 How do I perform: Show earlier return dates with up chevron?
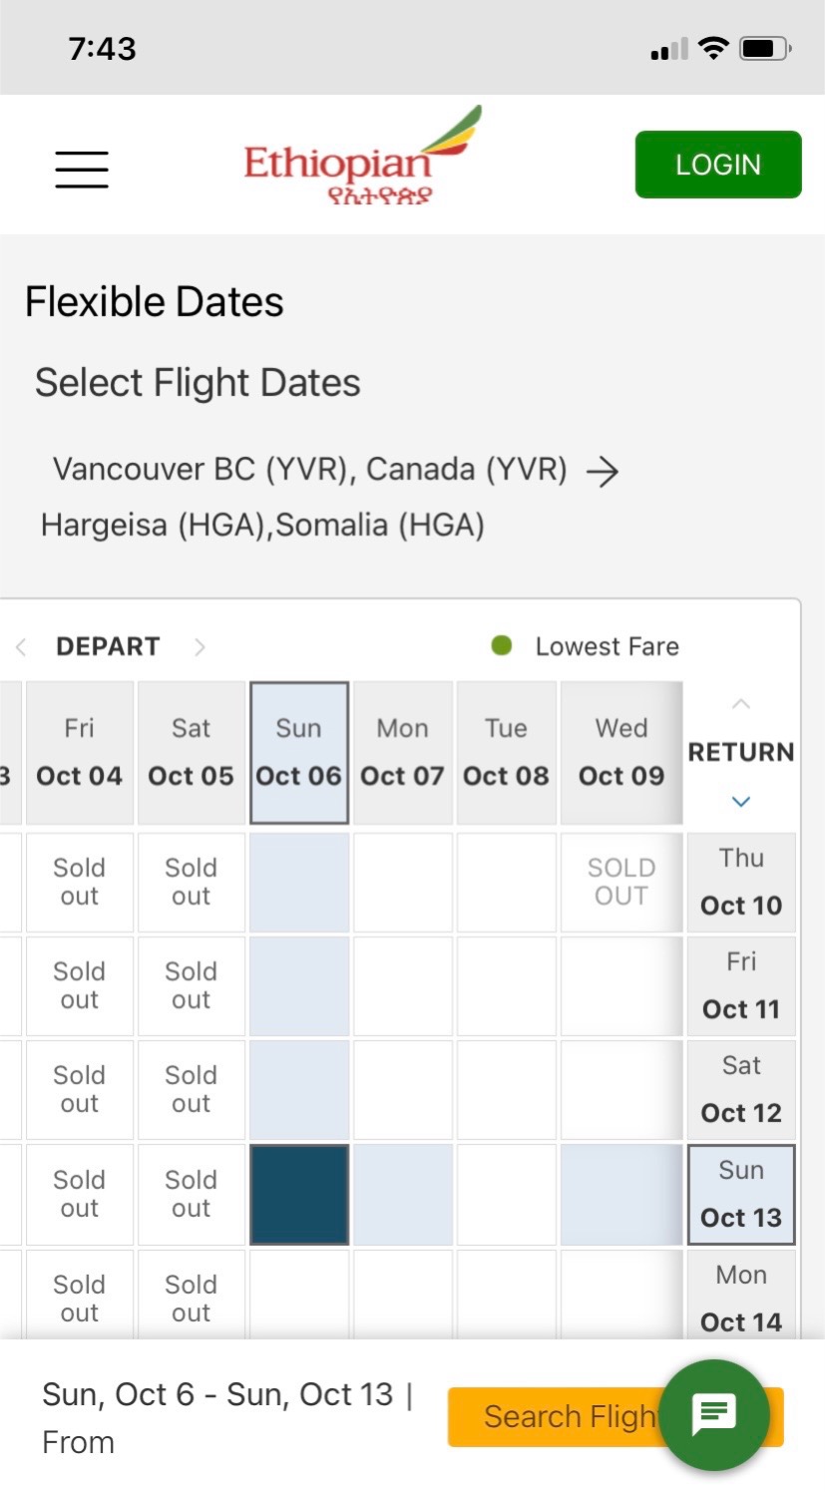coord(740,704)
